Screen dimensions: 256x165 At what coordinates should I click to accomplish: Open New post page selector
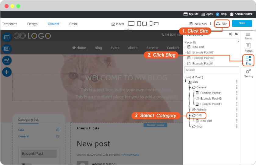click(198, 24)
